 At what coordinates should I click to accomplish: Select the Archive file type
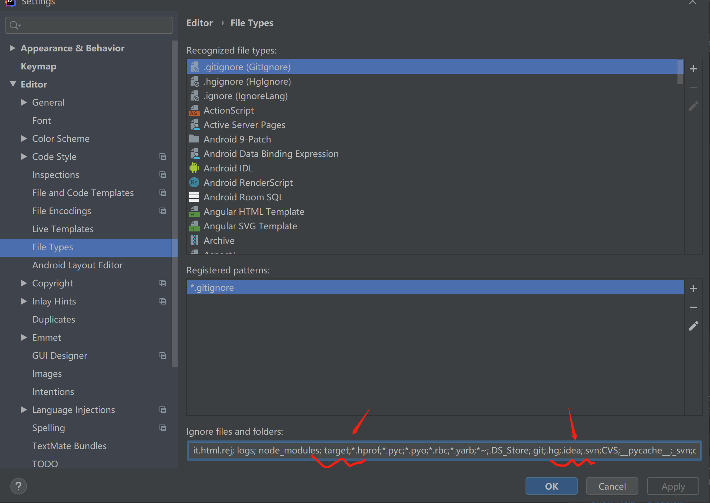coord(219,240)
